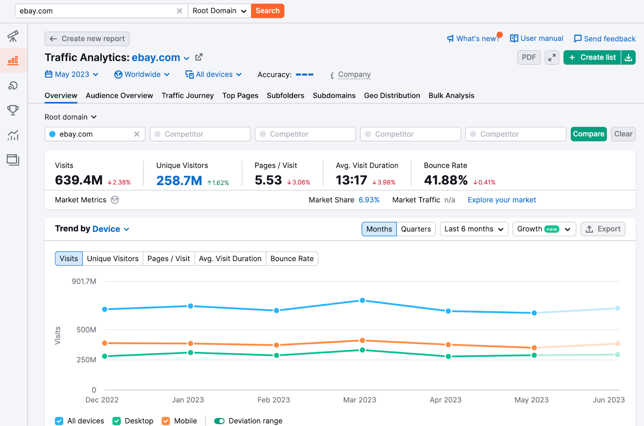Select the Bounce Rate chart metric tab
The image size is (644, 426).
(292, 259)
